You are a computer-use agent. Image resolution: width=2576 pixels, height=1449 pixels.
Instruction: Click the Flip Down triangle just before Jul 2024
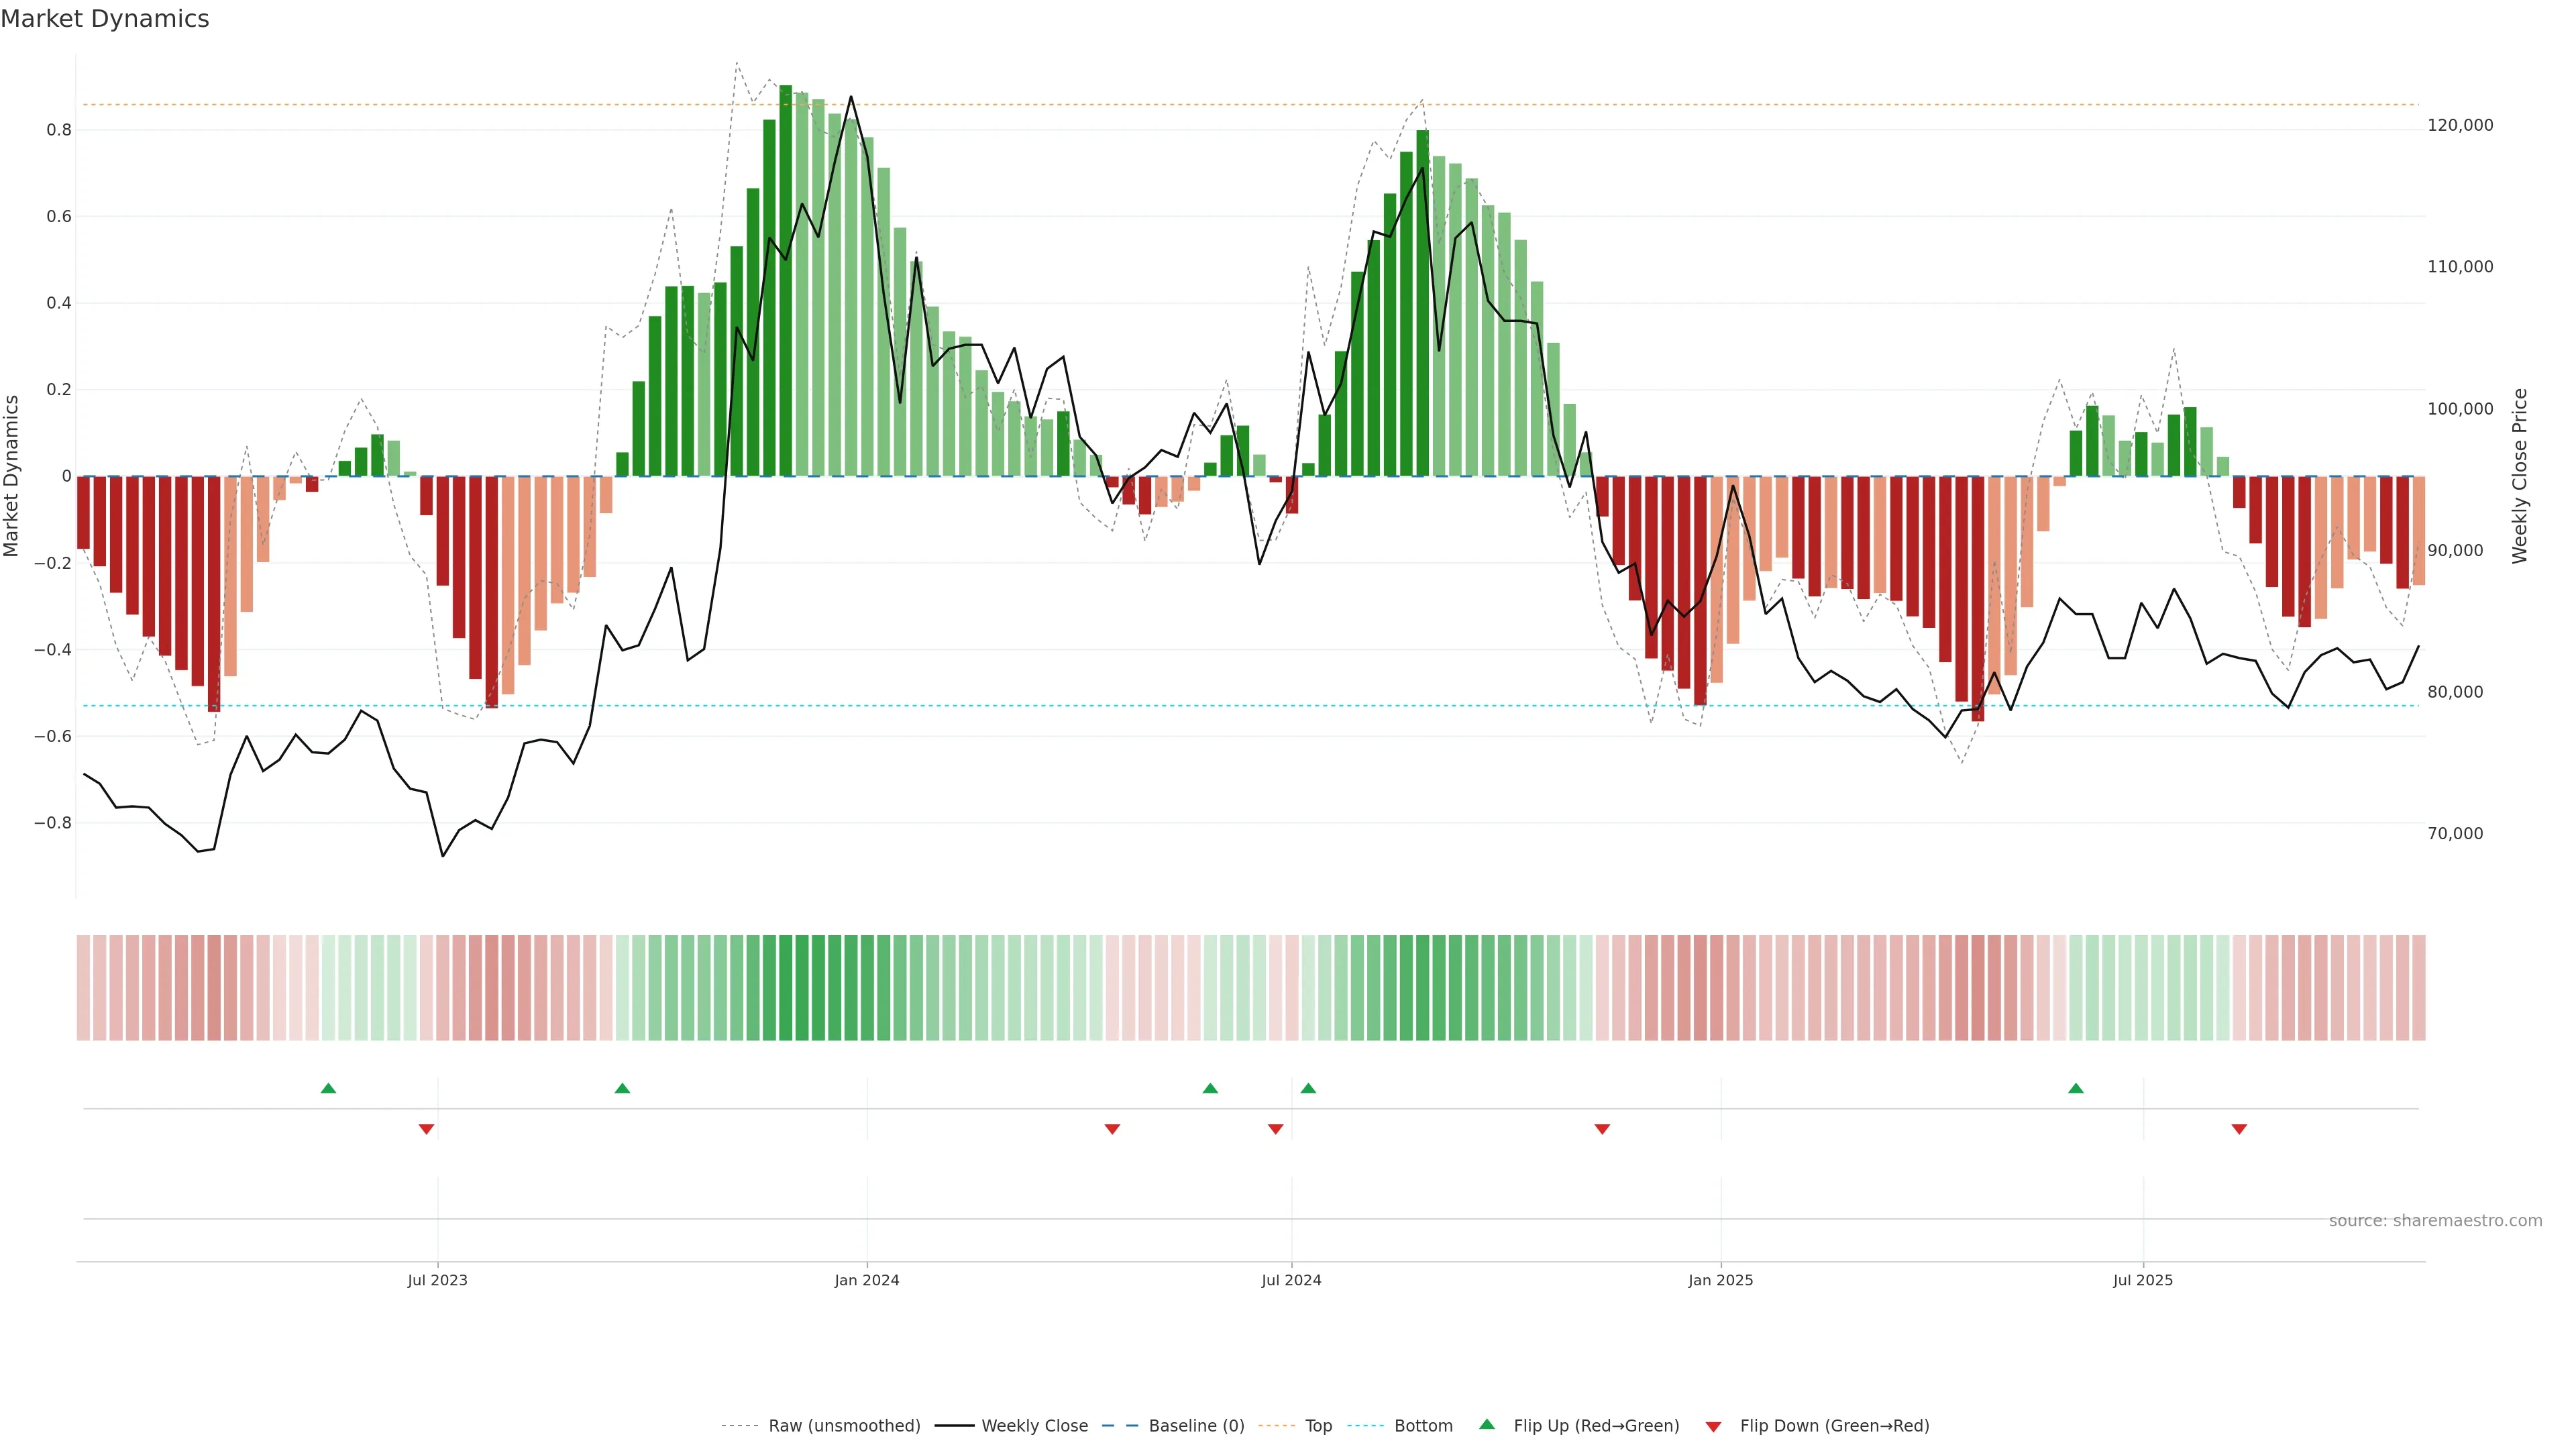point(1275,1129)
